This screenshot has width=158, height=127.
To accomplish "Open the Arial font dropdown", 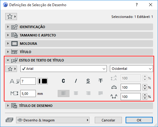I will [64, 69].
